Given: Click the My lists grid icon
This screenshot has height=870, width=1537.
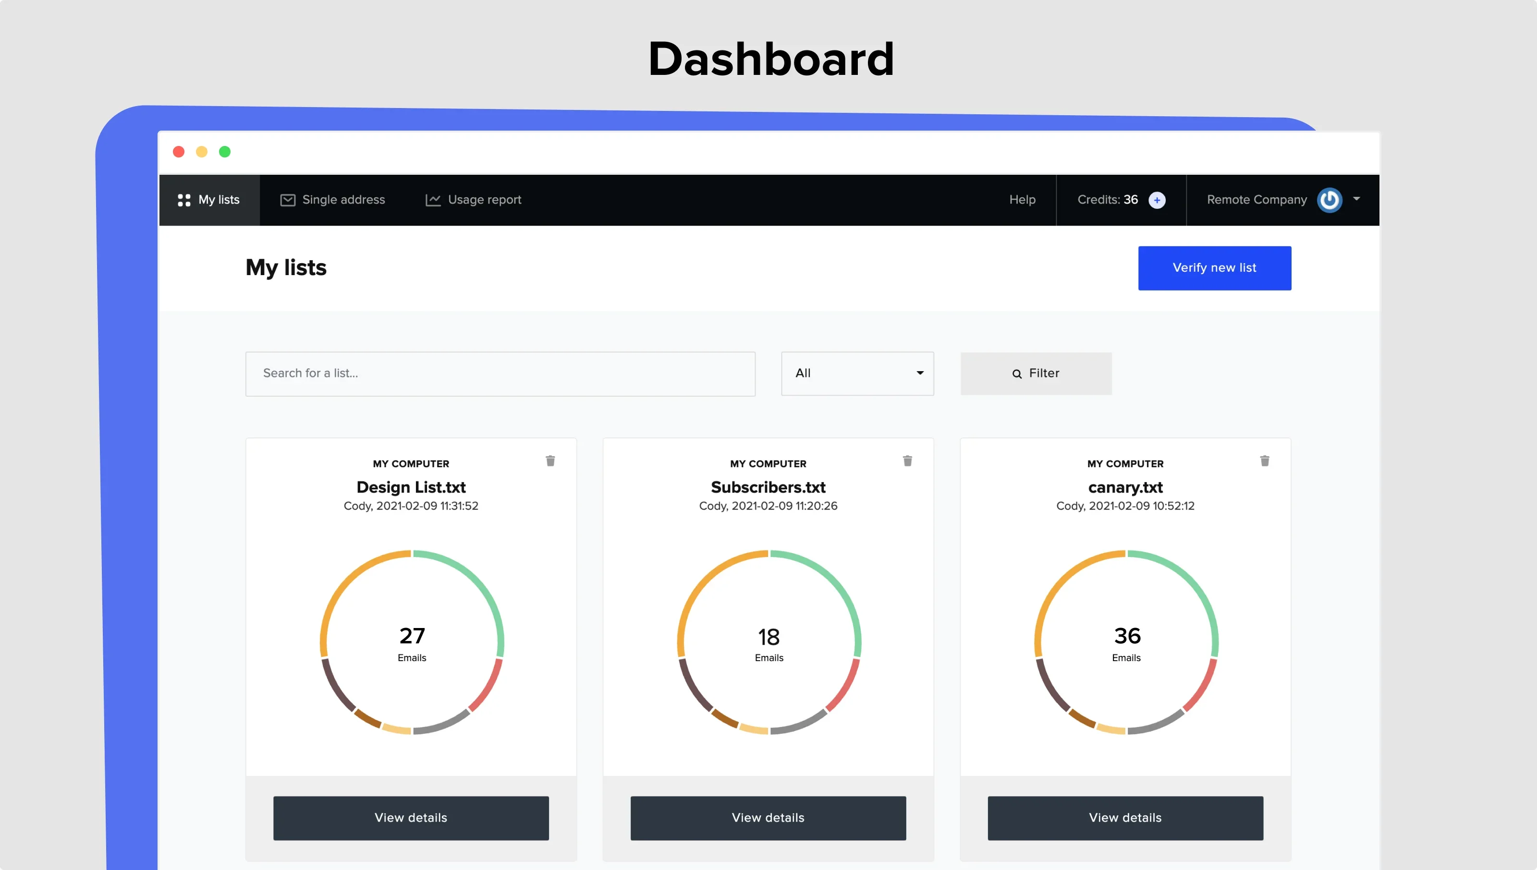Looking at the screenshot, I should pyautogui.click(x=184, y=200).
